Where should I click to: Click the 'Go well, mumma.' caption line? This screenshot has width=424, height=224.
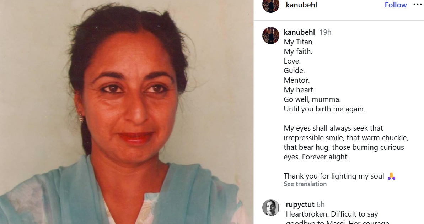[312, 99]
